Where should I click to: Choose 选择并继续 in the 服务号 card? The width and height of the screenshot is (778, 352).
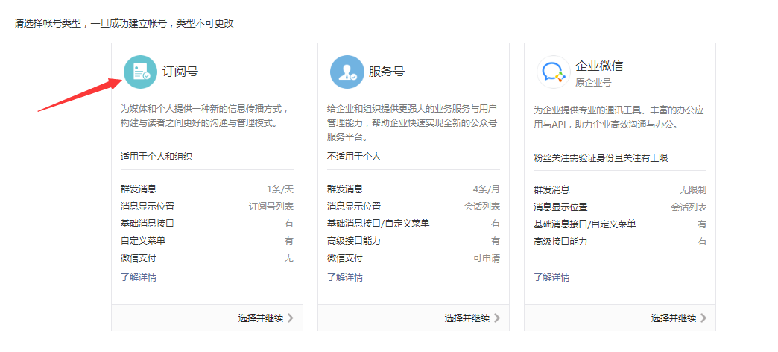[x=467, y=318]
